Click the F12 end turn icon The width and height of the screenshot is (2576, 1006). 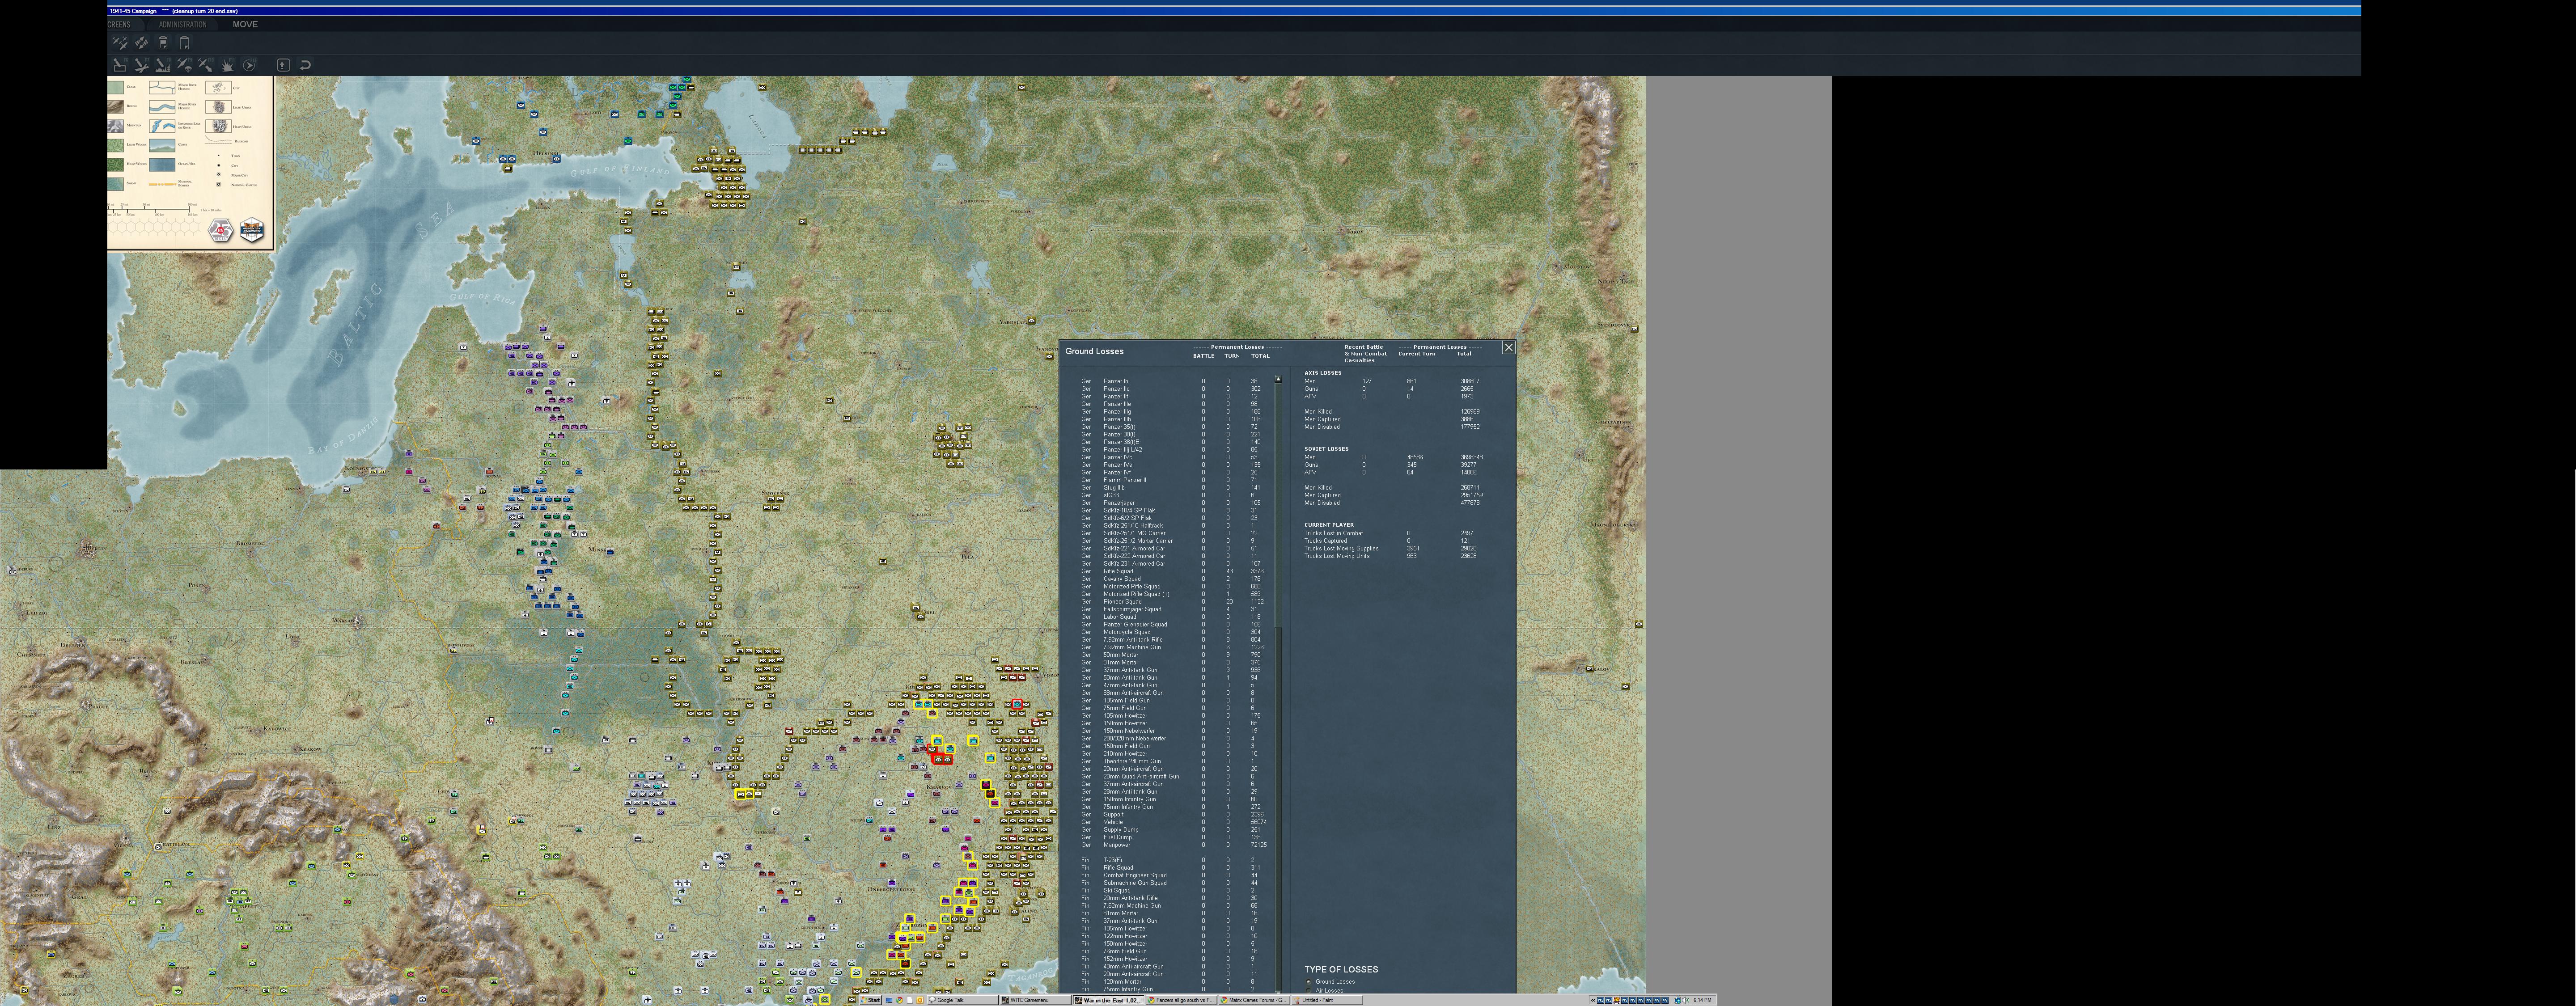250,65
